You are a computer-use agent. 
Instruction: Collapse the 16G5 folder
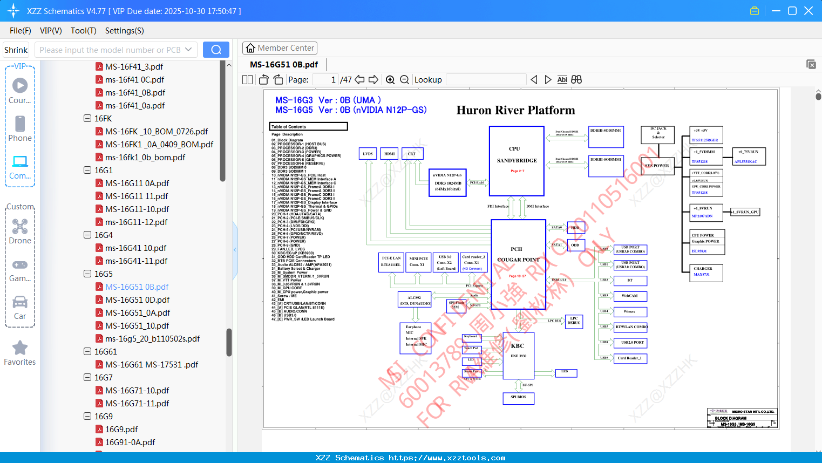pyautogui.click(x=87, y=274)
